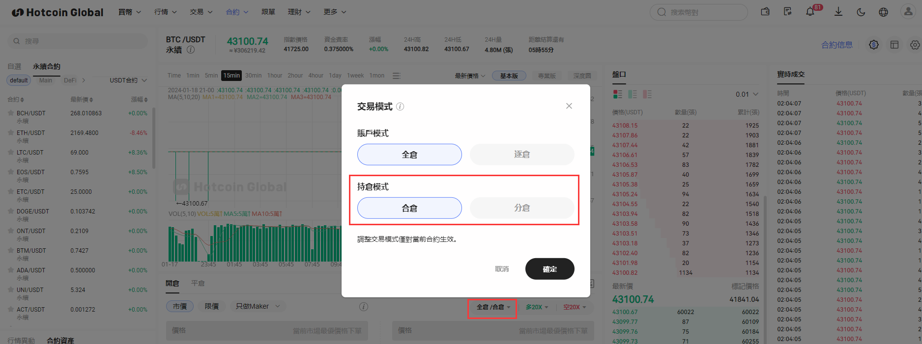
Task: Open the orders list icon in header
Action: [x=788, y=12]
